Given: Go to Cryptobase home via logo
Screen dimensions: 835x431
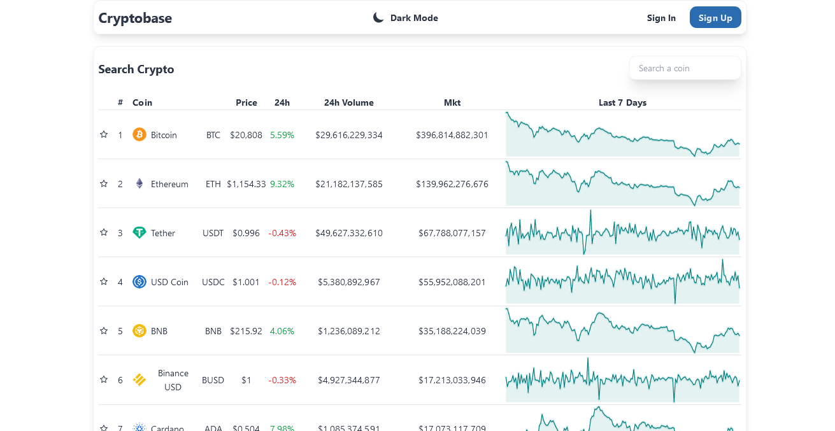Looking at the screenshot, I should click(135, 18).
